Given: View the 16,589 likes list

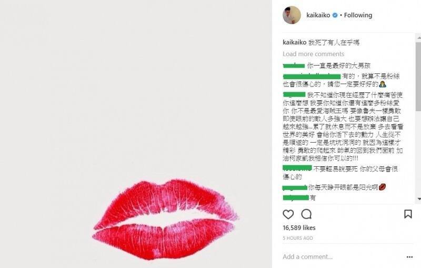Looking at the screenshot, I should pos(299,228).
